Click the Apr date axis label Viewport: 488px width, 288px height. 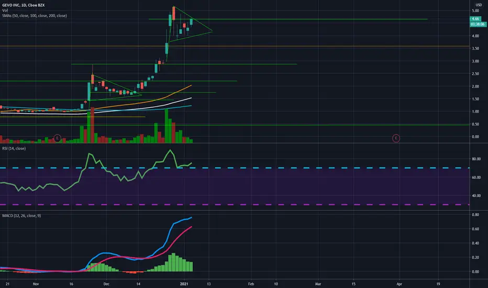tap(399, 284)
